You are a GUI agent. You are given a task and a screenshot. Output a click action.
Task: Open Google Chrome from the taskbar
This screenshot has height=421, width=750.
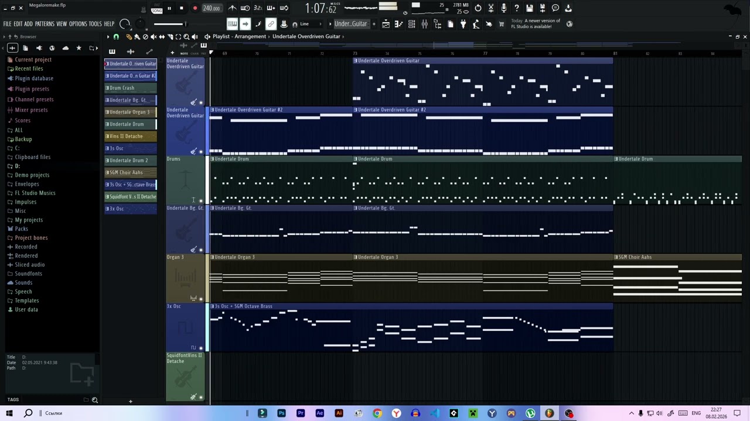click(377, 413)
